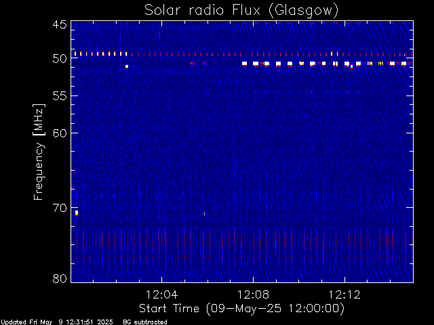Click the 60 frequency tick label
This screenshot has width=434, height=325.
pos(60,133)
